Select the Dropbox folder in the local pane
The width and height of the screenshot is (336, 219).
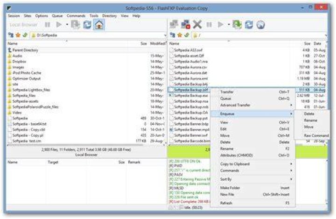(19, 62)
